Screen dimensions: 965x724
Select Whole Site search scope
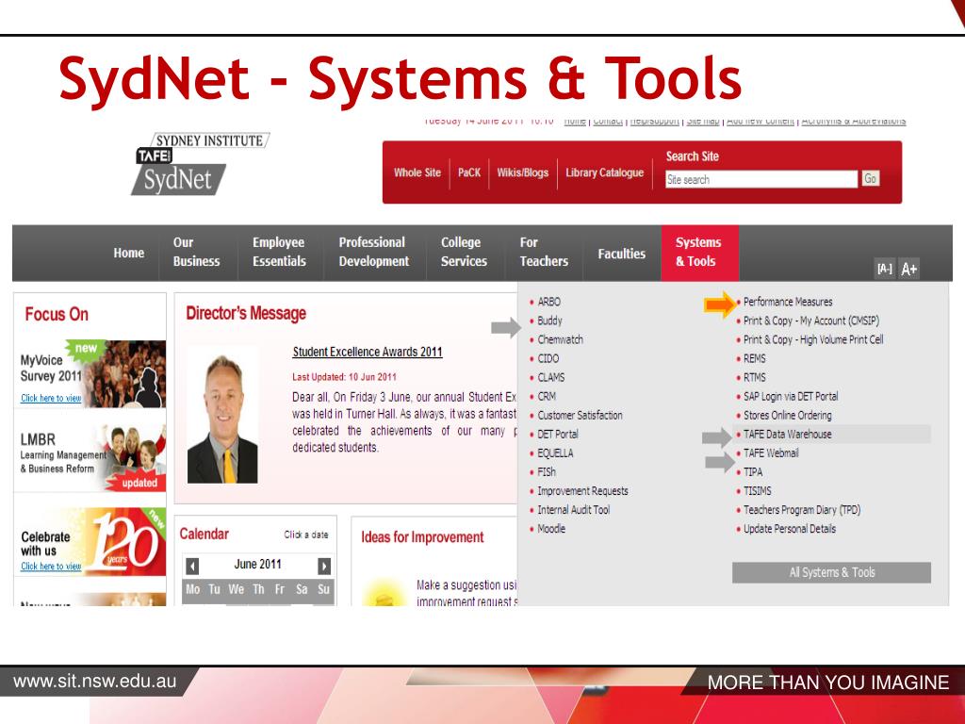click(x=417, y=173)
